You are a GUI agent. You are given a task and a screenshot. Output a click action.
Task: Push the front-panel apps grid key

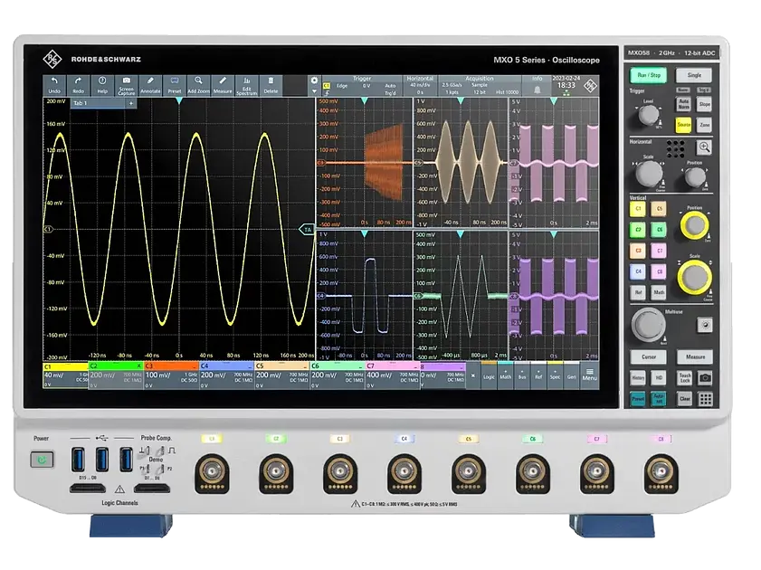[705, 399]
